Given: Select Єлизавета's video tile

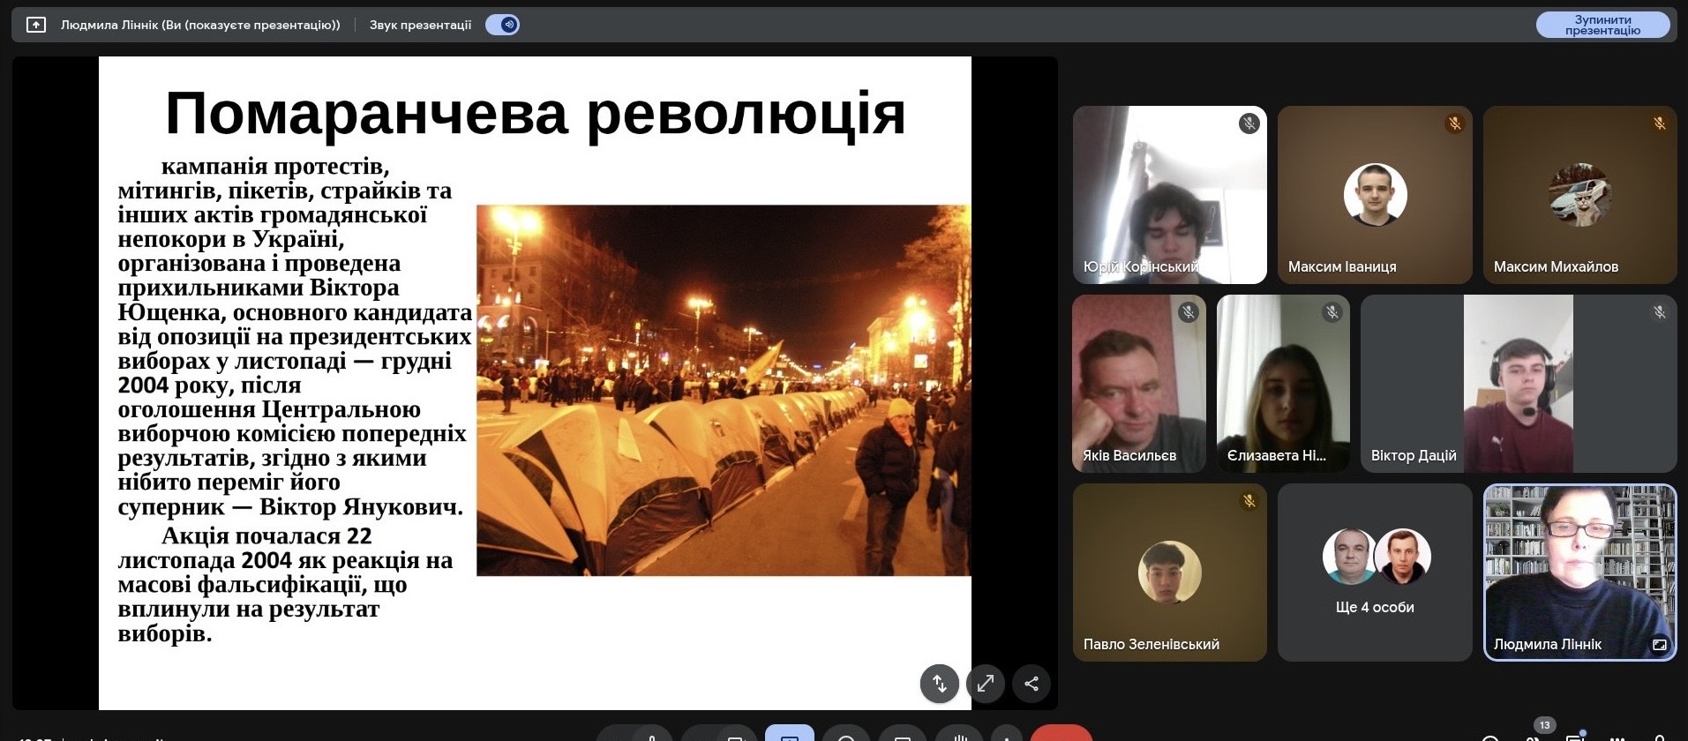Looking at the screenshot, I should [x=1282, y=383].
